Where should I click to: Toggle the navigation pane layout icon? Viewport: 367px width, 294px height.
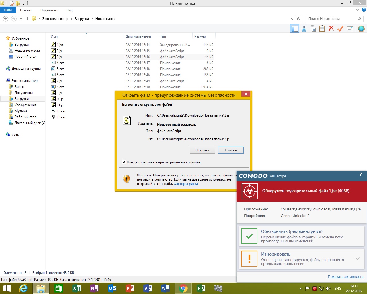[294, 28]
